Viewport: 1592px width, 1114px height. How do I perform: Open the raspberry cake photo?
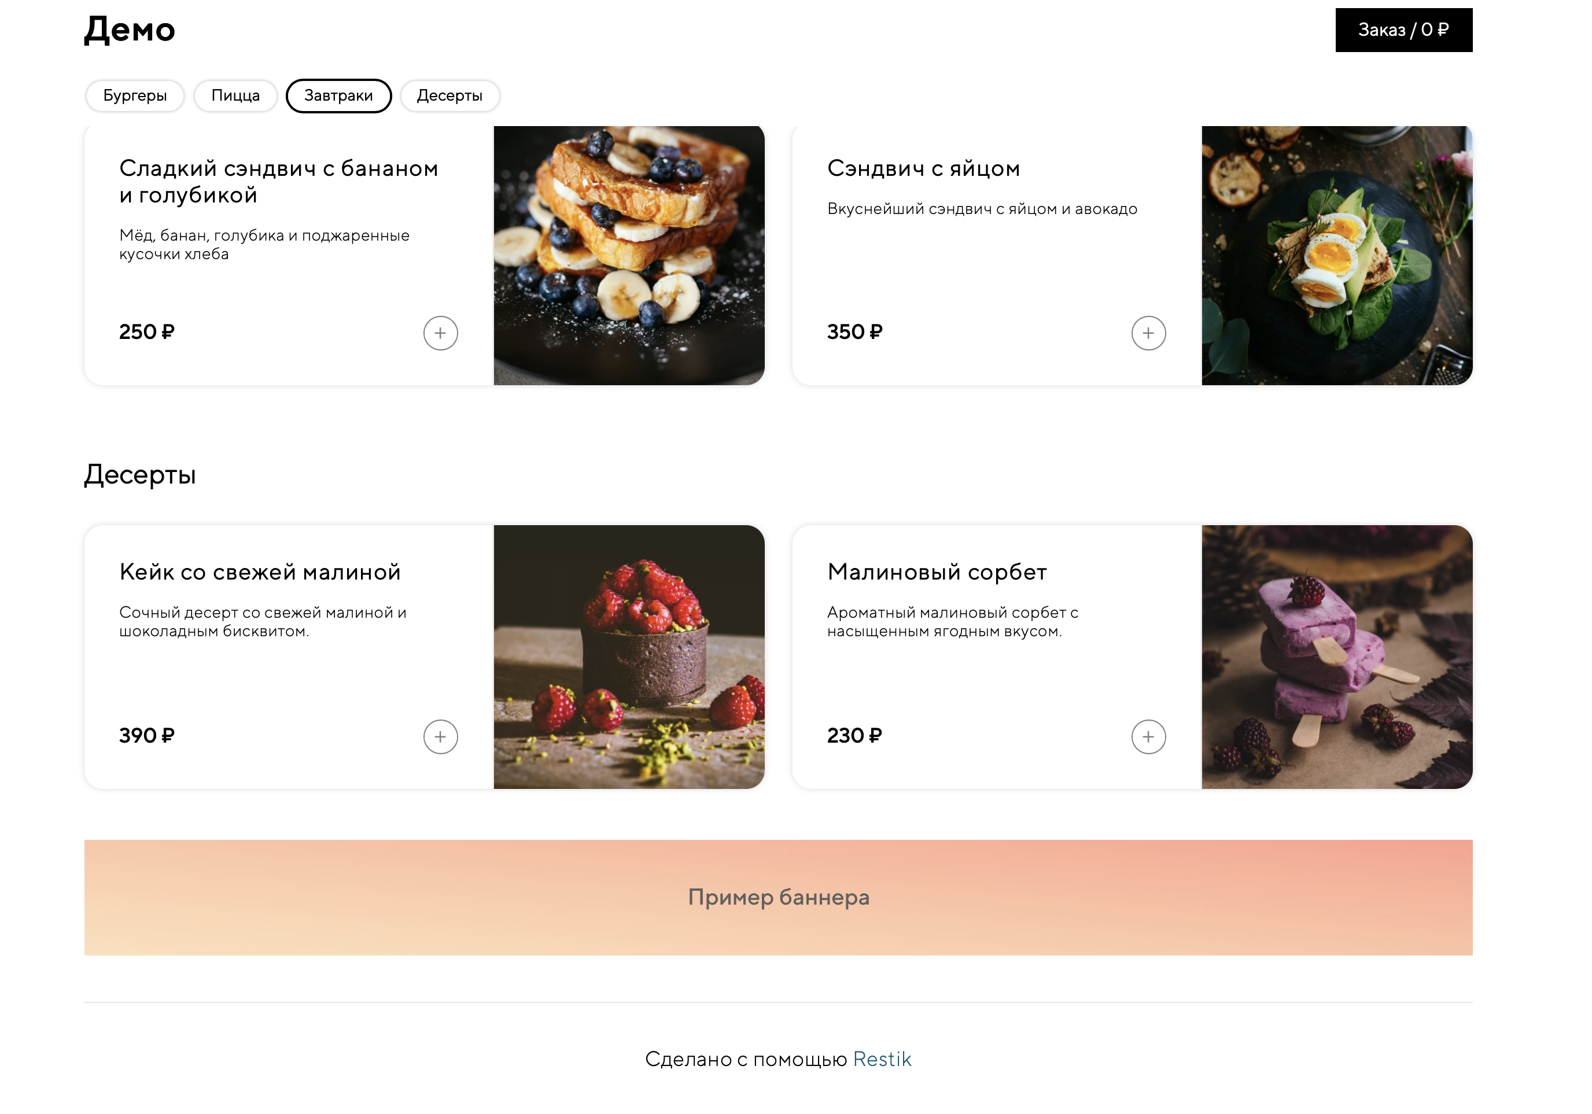point(629,656)
